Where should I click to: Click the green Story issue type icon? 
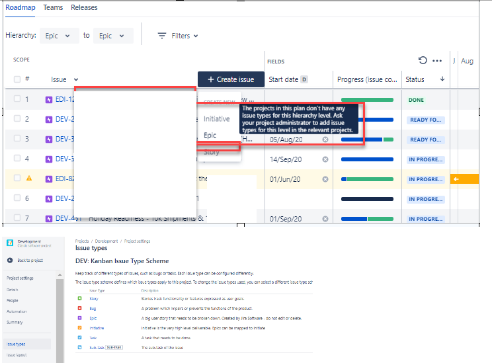(80, 298)
